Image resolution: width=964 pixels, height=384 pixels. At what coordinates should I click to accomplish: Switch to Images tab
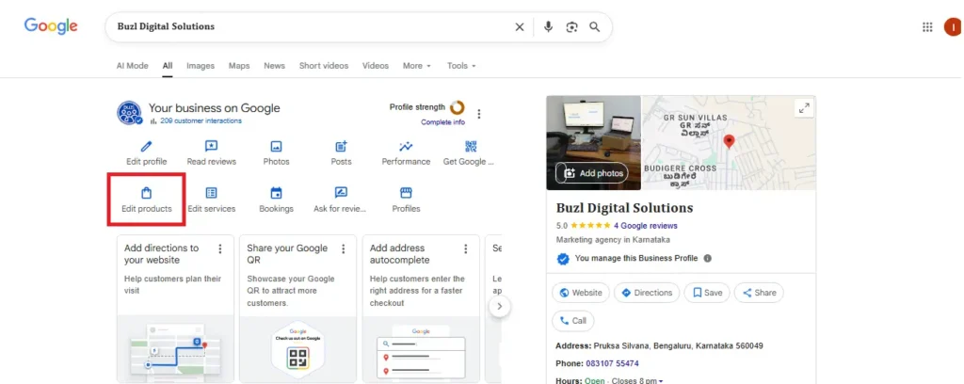pyautogui.click(x=201, y=66)
